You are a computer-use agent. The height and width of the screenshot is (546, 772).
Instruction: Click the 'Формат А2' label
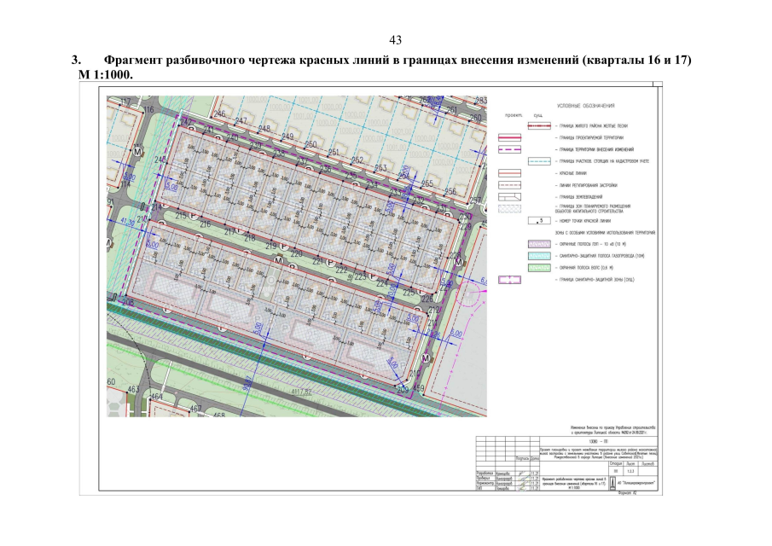(627, 492)
